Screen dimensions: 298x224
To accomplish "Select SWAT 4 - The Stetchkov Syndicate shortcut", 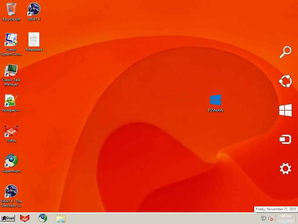I will click(11, 196).
